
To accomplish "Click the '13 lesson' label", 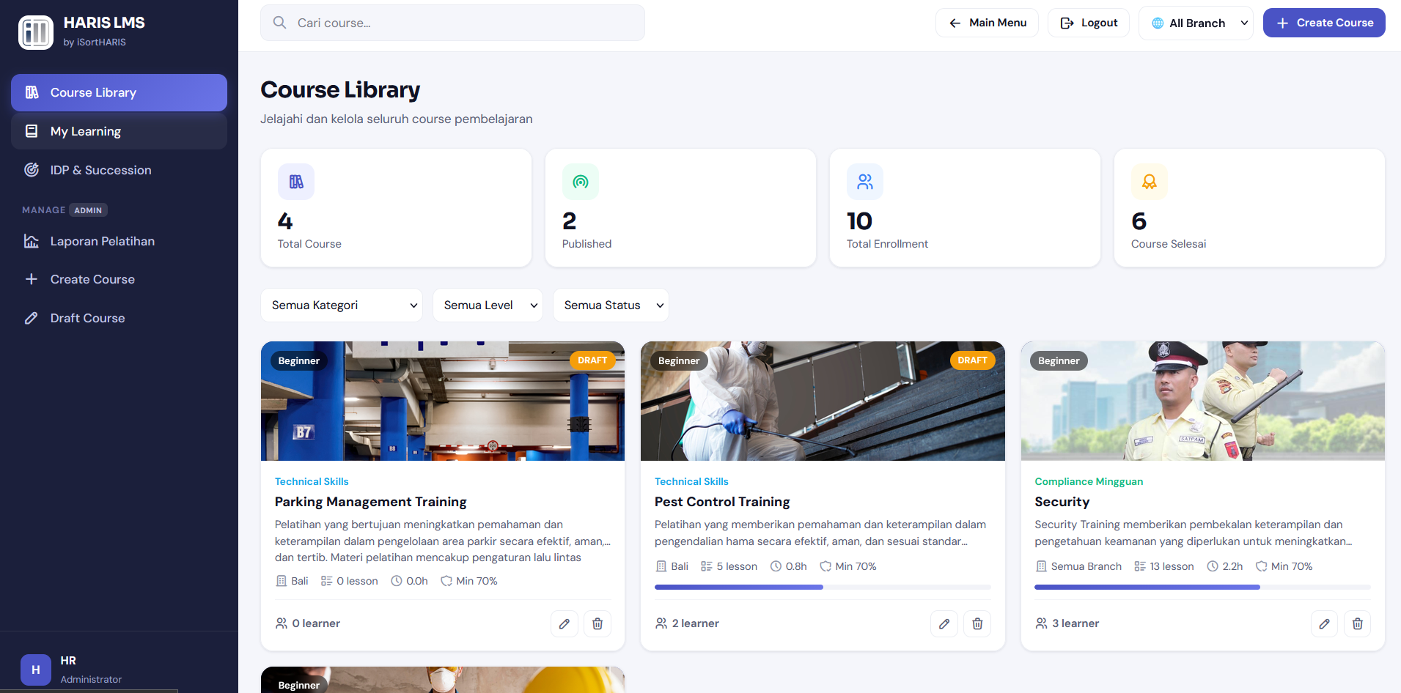I will [1172, 566].
